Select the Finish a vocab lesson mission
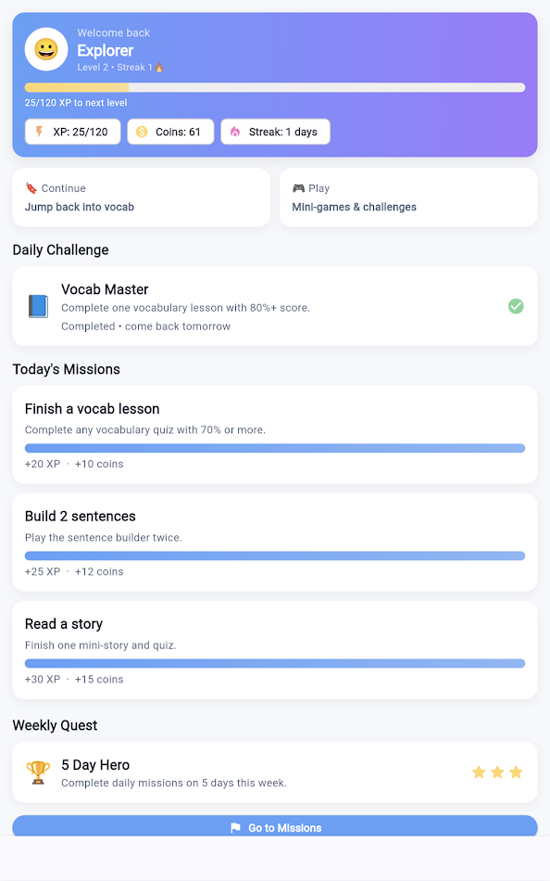The width and height of the screenshot is (550, 881). click(x=275, y=435)
